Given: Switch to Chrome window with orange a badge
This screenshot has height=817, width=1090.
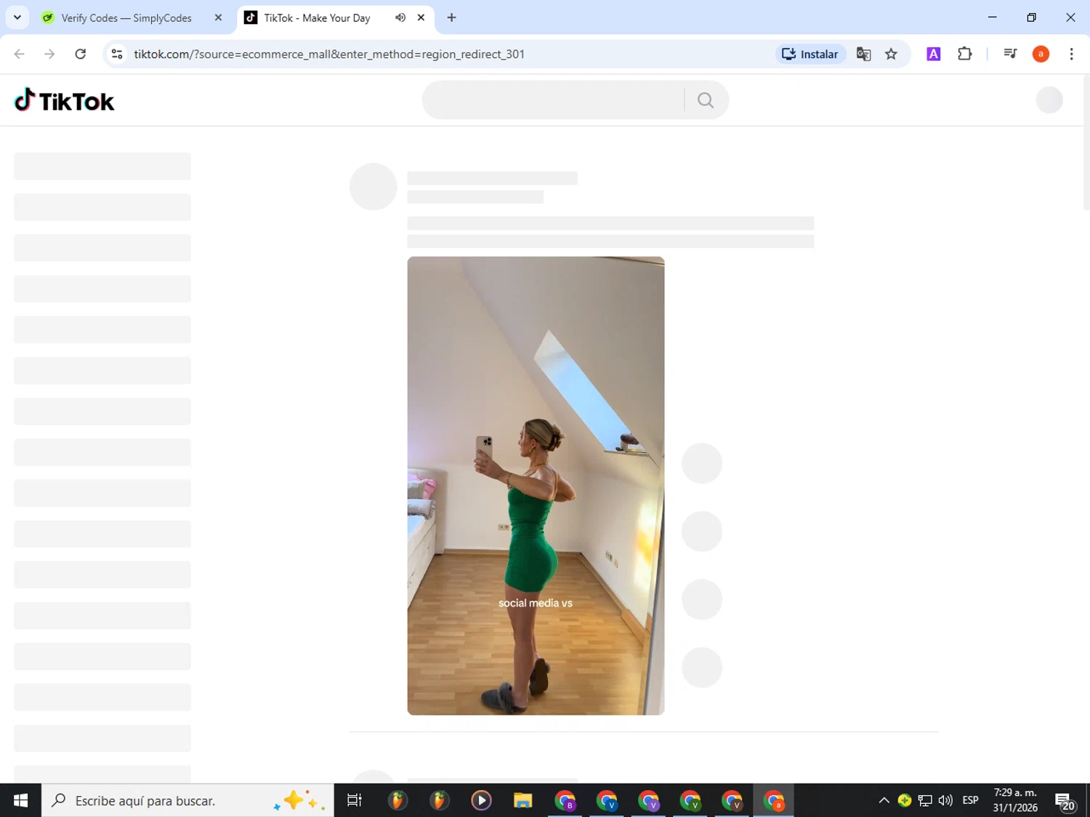Looking at the screenshot, I should point(774,800).
